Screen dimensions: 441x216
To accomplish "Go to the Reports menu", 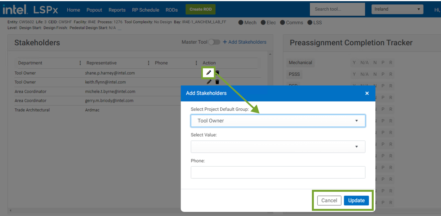I will coord(117,10).
